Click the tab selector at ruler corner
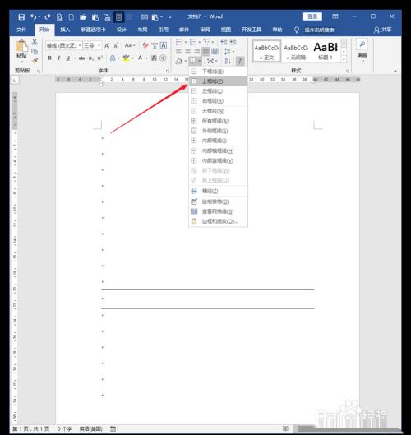 pyautogui.click(x=15, y=81)
